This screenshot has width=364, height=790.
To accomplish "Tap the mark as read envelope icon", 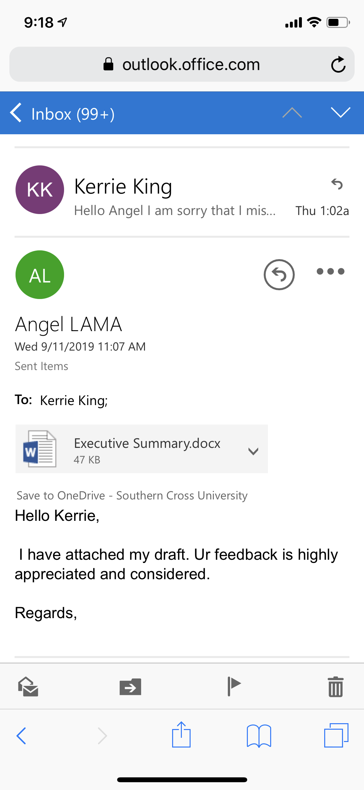I will click(28, 687).
